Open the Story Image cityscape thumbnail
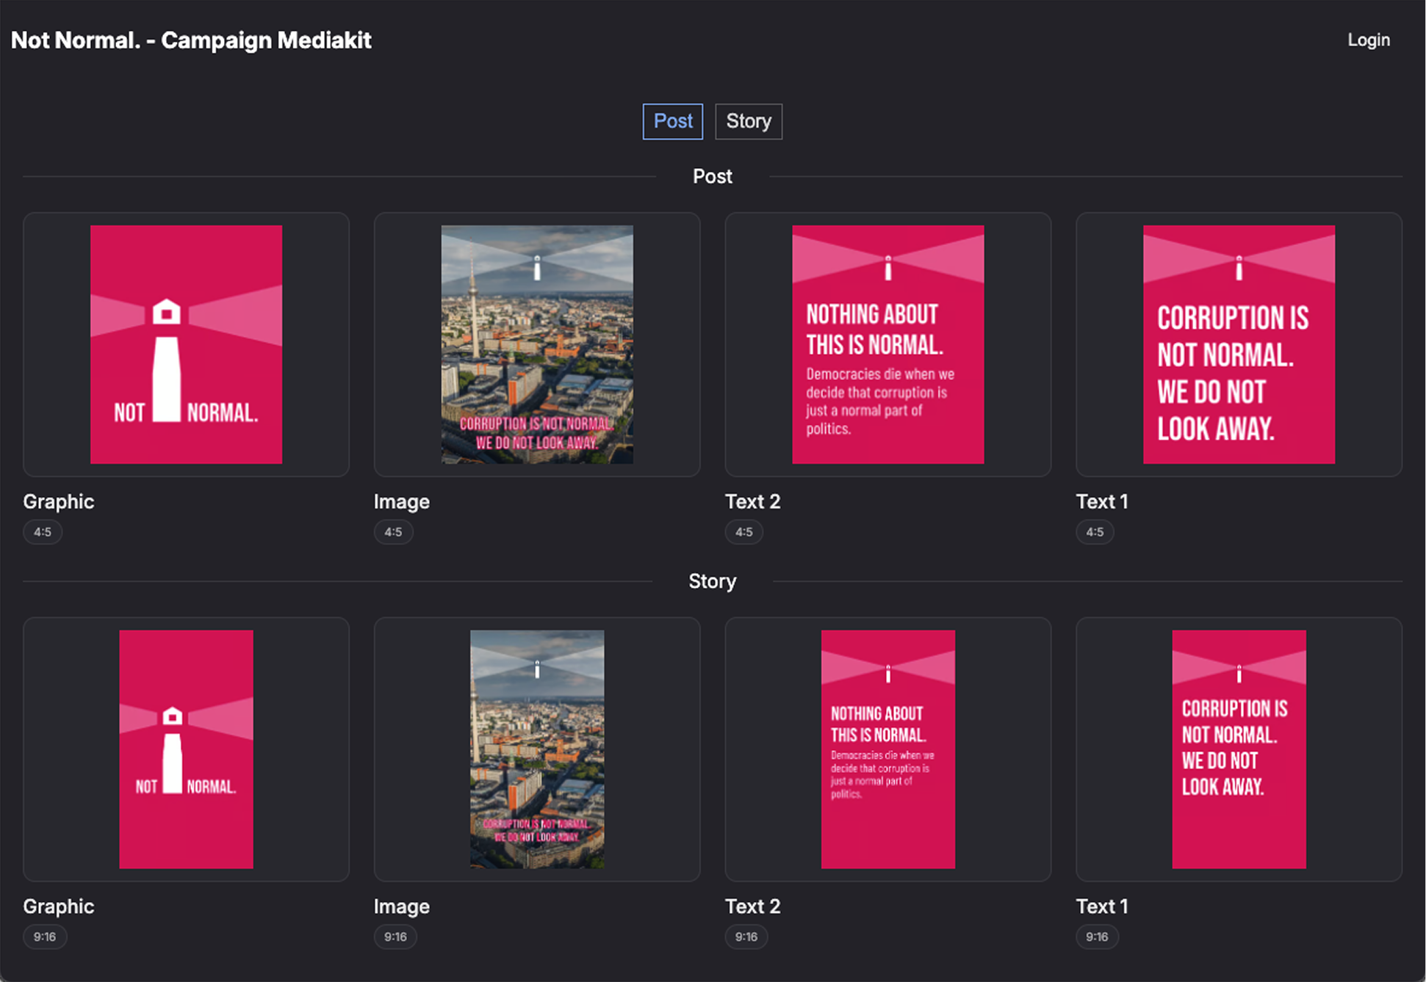 (537, 749)
